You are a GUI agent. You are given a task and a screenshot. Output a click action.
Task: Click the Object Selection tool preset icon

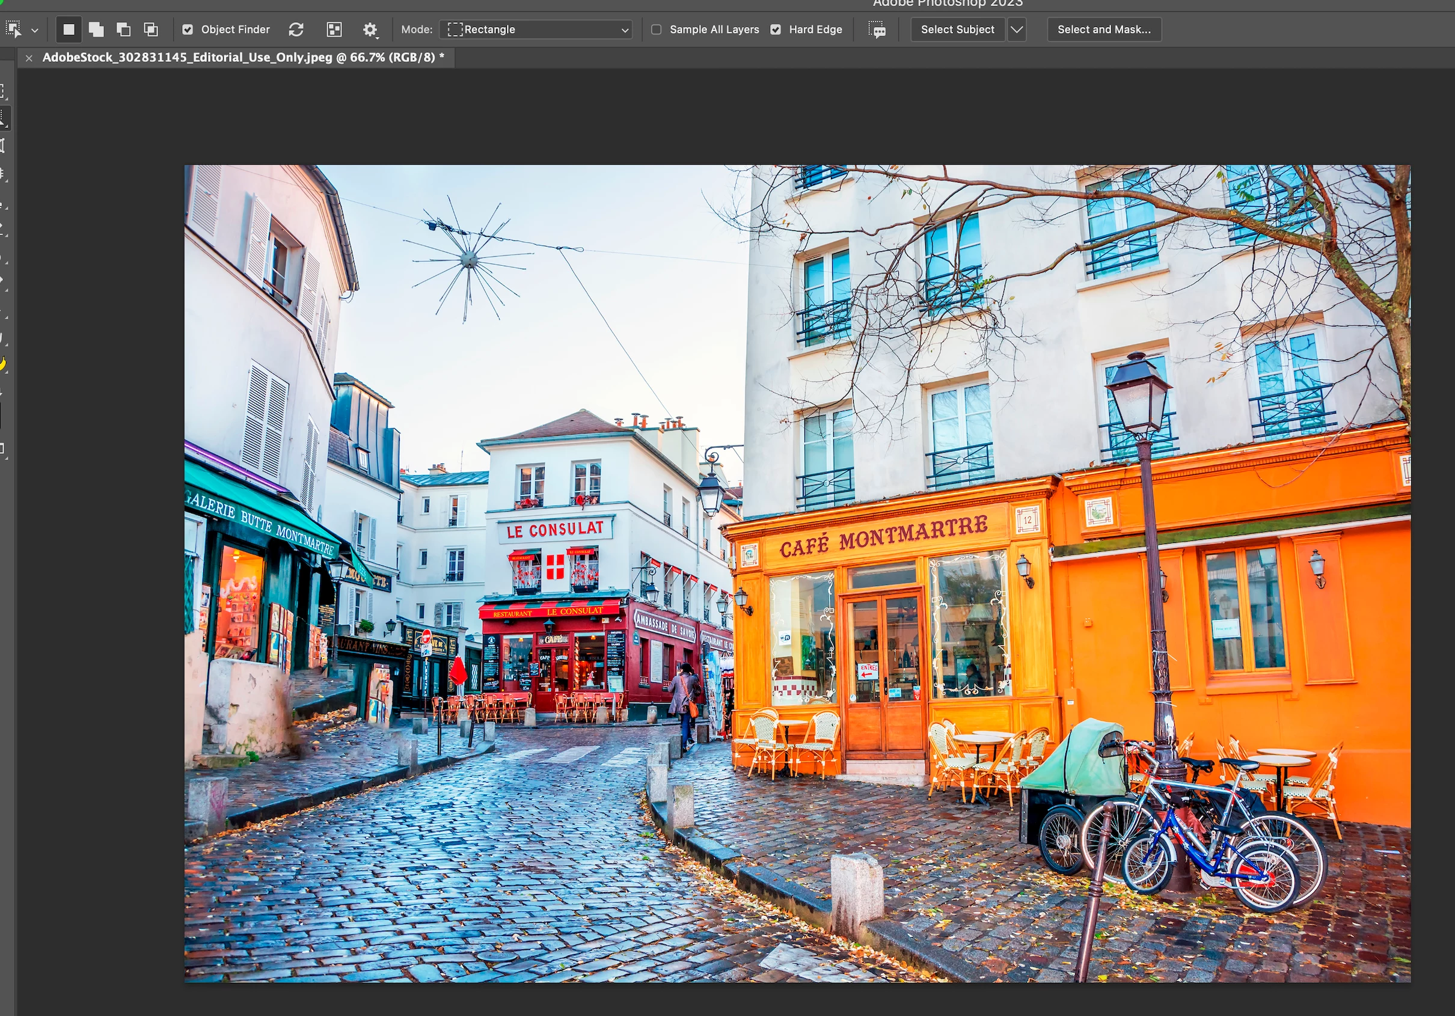[x=13, y=29]
